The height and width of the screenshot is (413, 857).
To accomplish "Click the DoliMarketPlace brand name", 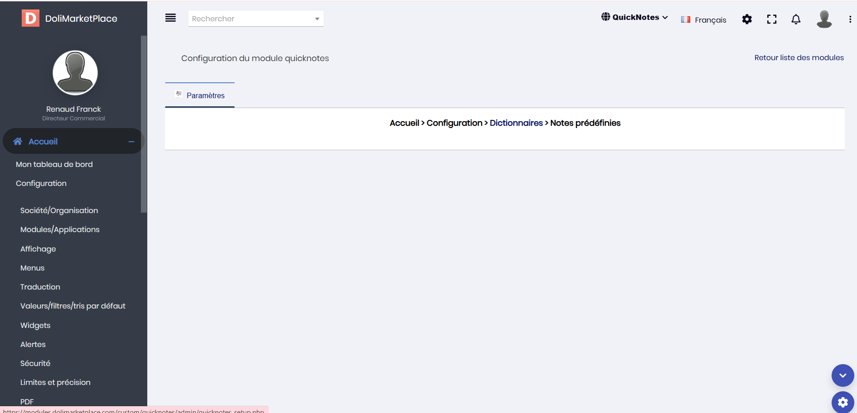I will [x=81, y=19].
